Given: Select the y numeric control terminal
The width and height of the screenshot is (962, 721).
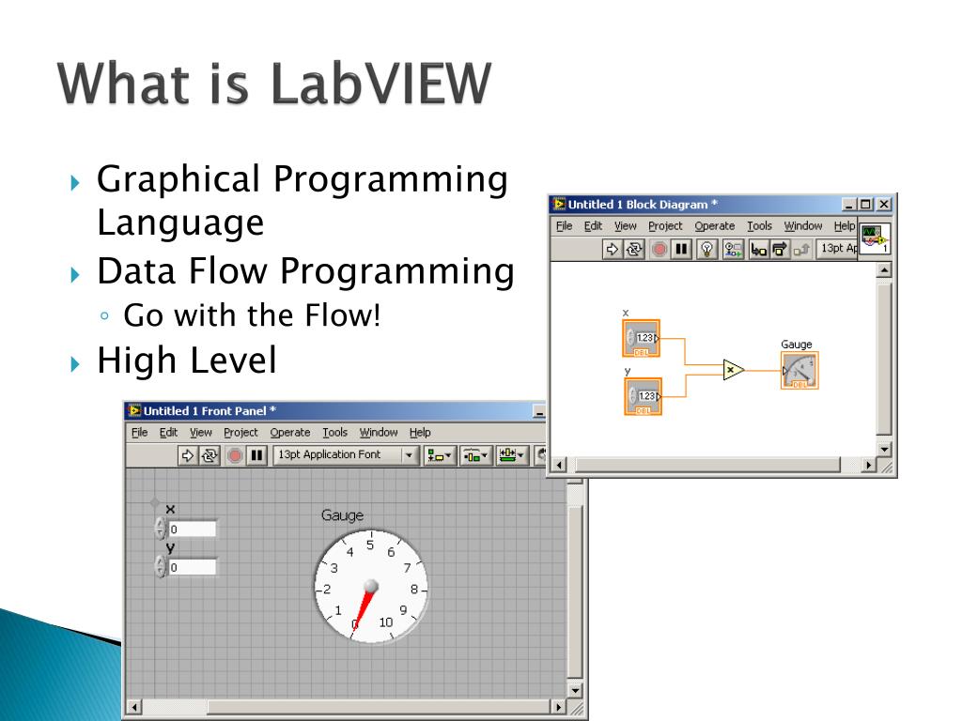Looking at the screenshot, I should 643,397.
